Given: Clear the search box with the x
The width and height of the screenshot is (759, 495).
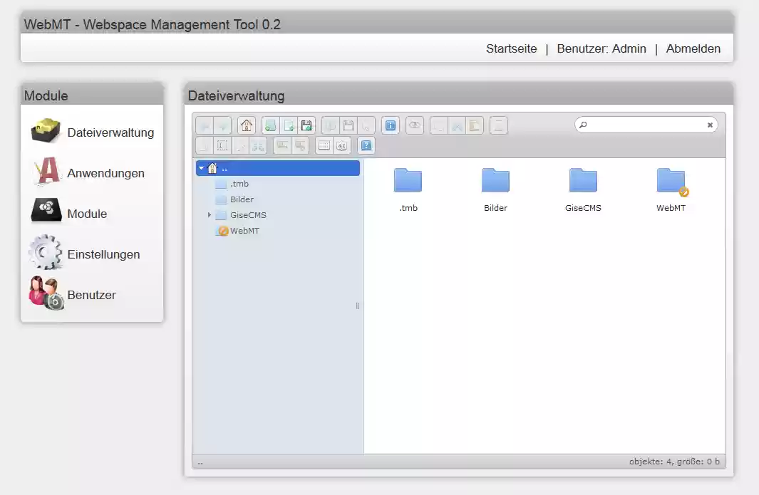Looking at the screenshot, I should (x=710, y=125).
